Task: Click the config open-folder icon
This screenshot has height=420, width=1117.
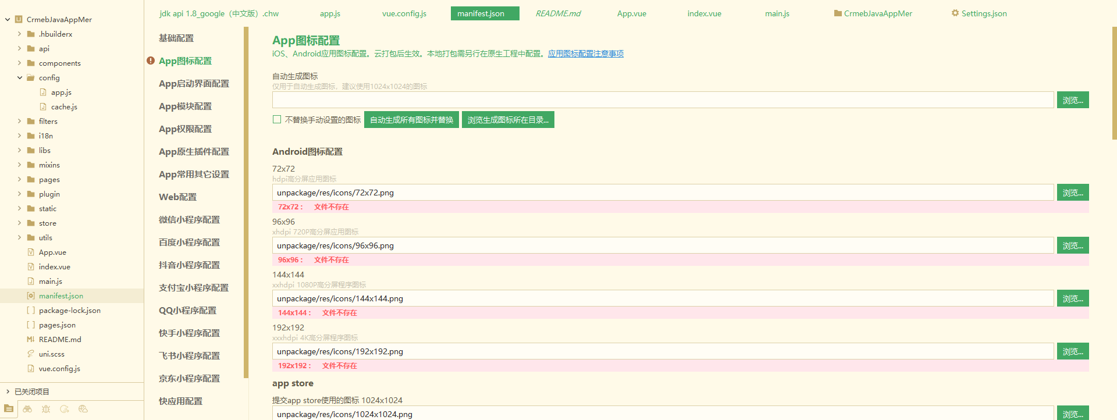Action: (x=31, y=77)
